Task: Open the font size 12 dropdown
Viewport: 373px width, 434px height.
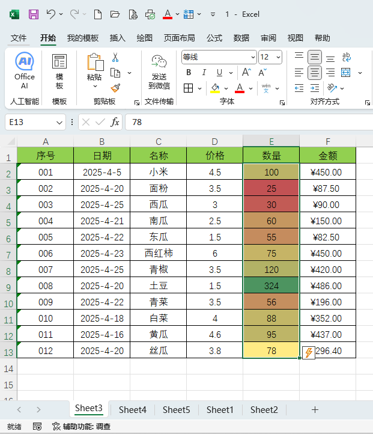Action: pyautogui.click(x=278, y=57)
